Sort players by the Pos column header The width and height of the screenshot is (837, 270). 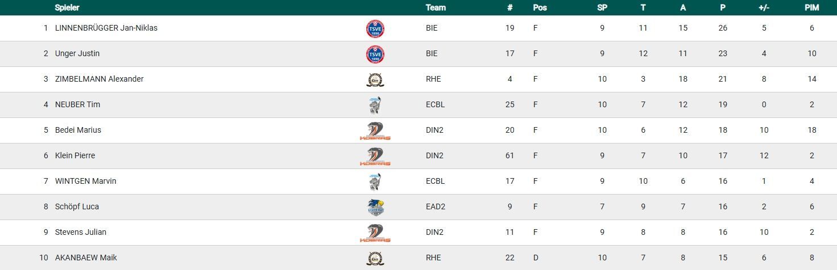point(540,8)
